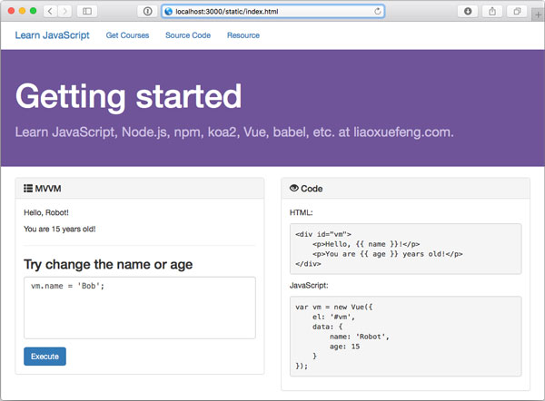Toggle the Safari sidebar button
Image resolution: width=545 pixels, height=401 pixels.
pyautogui.click(x=88, y=11)
